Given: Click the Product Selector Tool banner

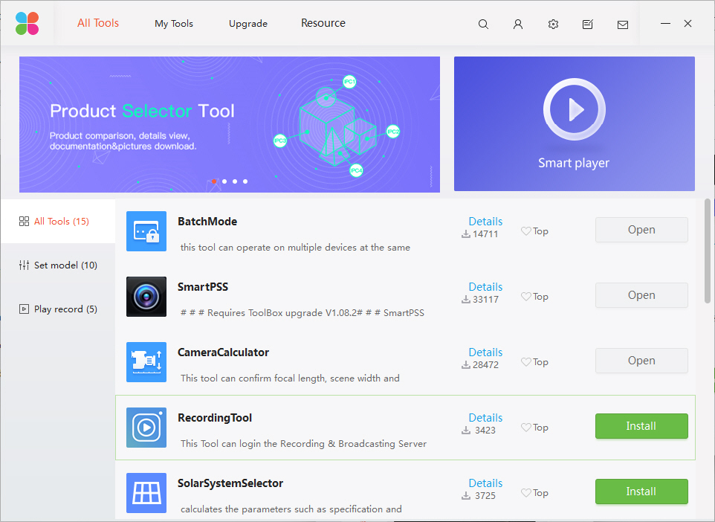Looking at the screenshot, I should [x=230, y=124].
